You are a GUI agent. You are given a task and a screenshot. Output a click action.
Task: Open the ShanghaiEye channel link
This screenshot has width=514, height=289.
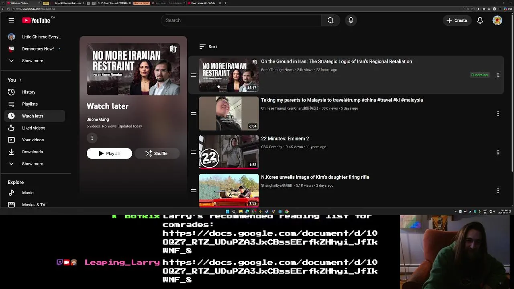pyautogui.click(x=276, y=185)
